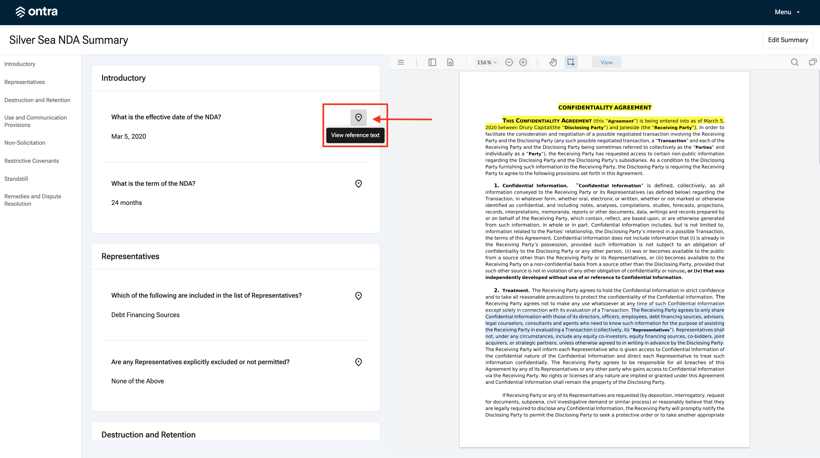Click the Representatives card heading
820x458 pixels.
(130, 256)
